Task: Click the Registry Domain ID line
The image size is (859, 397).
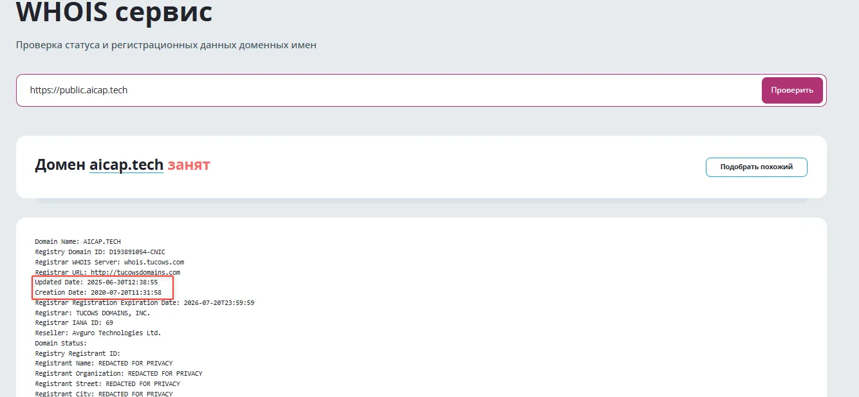Action: (100, 252)
